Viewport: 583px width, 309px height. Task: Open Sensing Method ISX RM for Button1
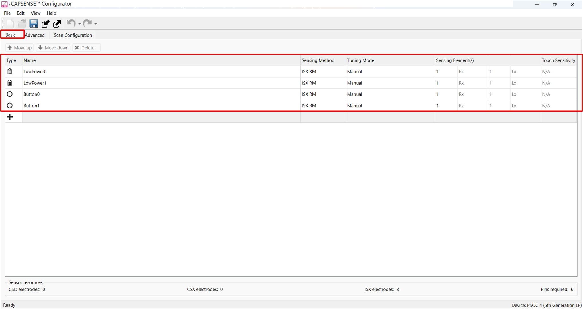(x=323, y=106)
